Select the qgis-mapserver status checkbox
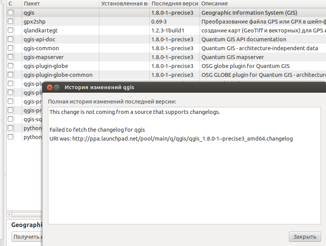The image size is (326, 246). pos(10,57)
